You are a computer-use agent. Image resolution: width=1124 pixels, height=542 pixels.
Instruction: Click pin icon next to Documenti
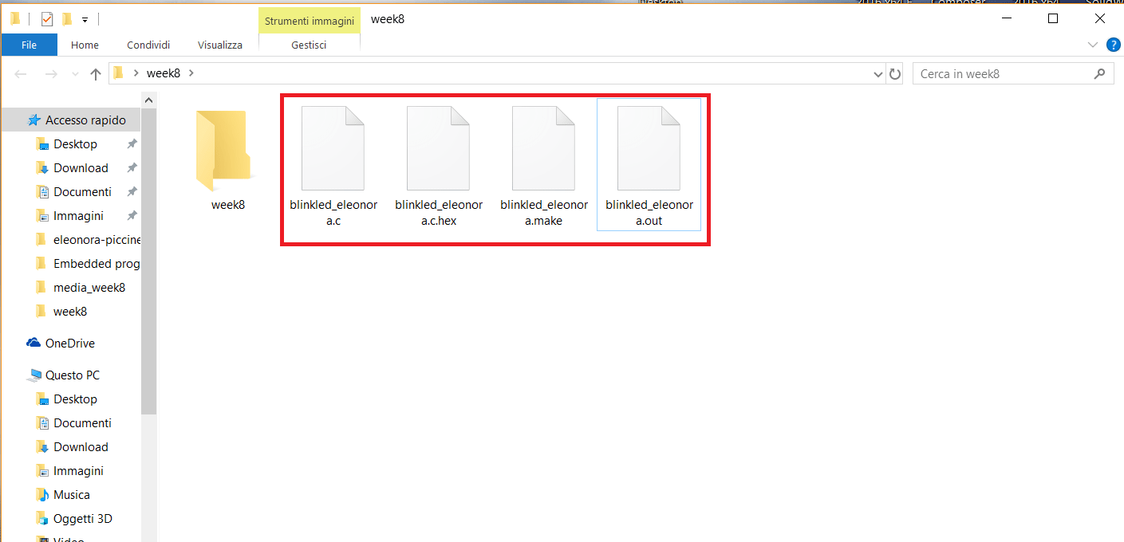pyautogui.click(x=132, y=192)
